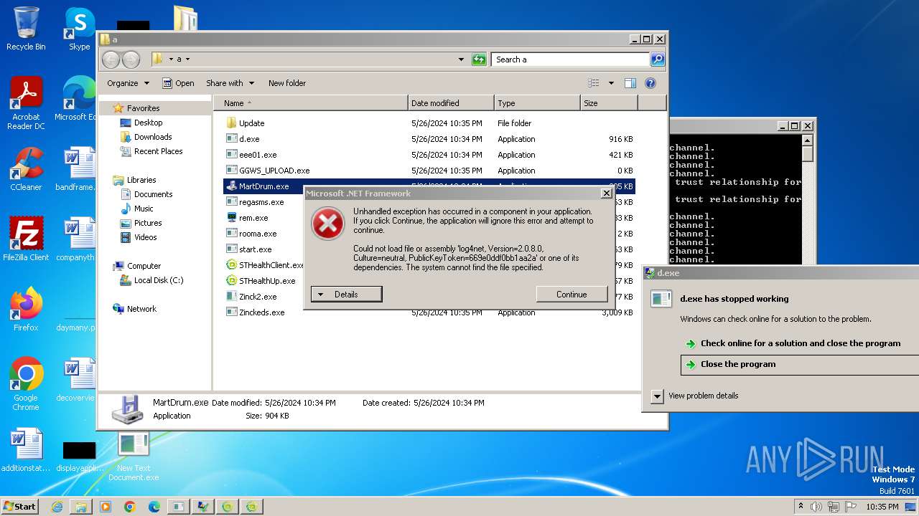The width and height of the screenshot is (919, 516).
Task: Select the eee01.exe file row
Action: [x=430, y=155]
